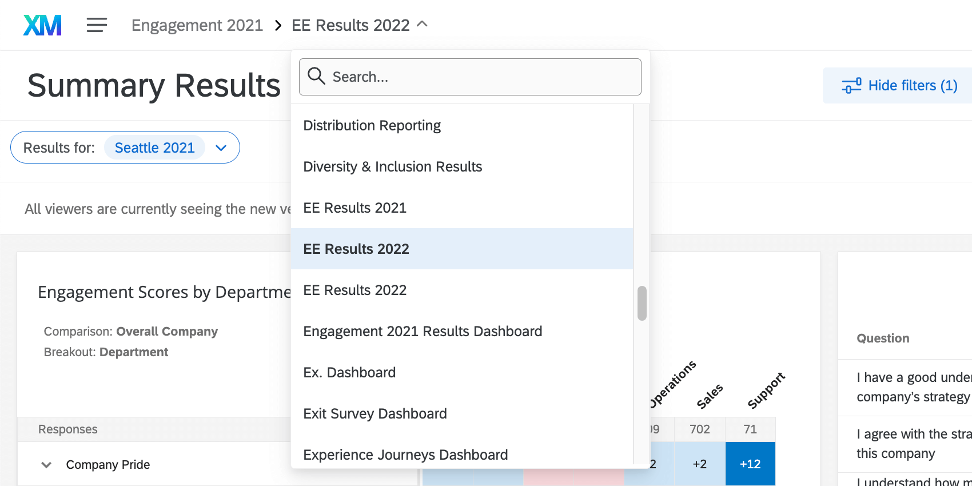This screenshot has height=486, width=972.
Task: Open Engagement 2021 Results Dashboard
Action: coord(423,331)
